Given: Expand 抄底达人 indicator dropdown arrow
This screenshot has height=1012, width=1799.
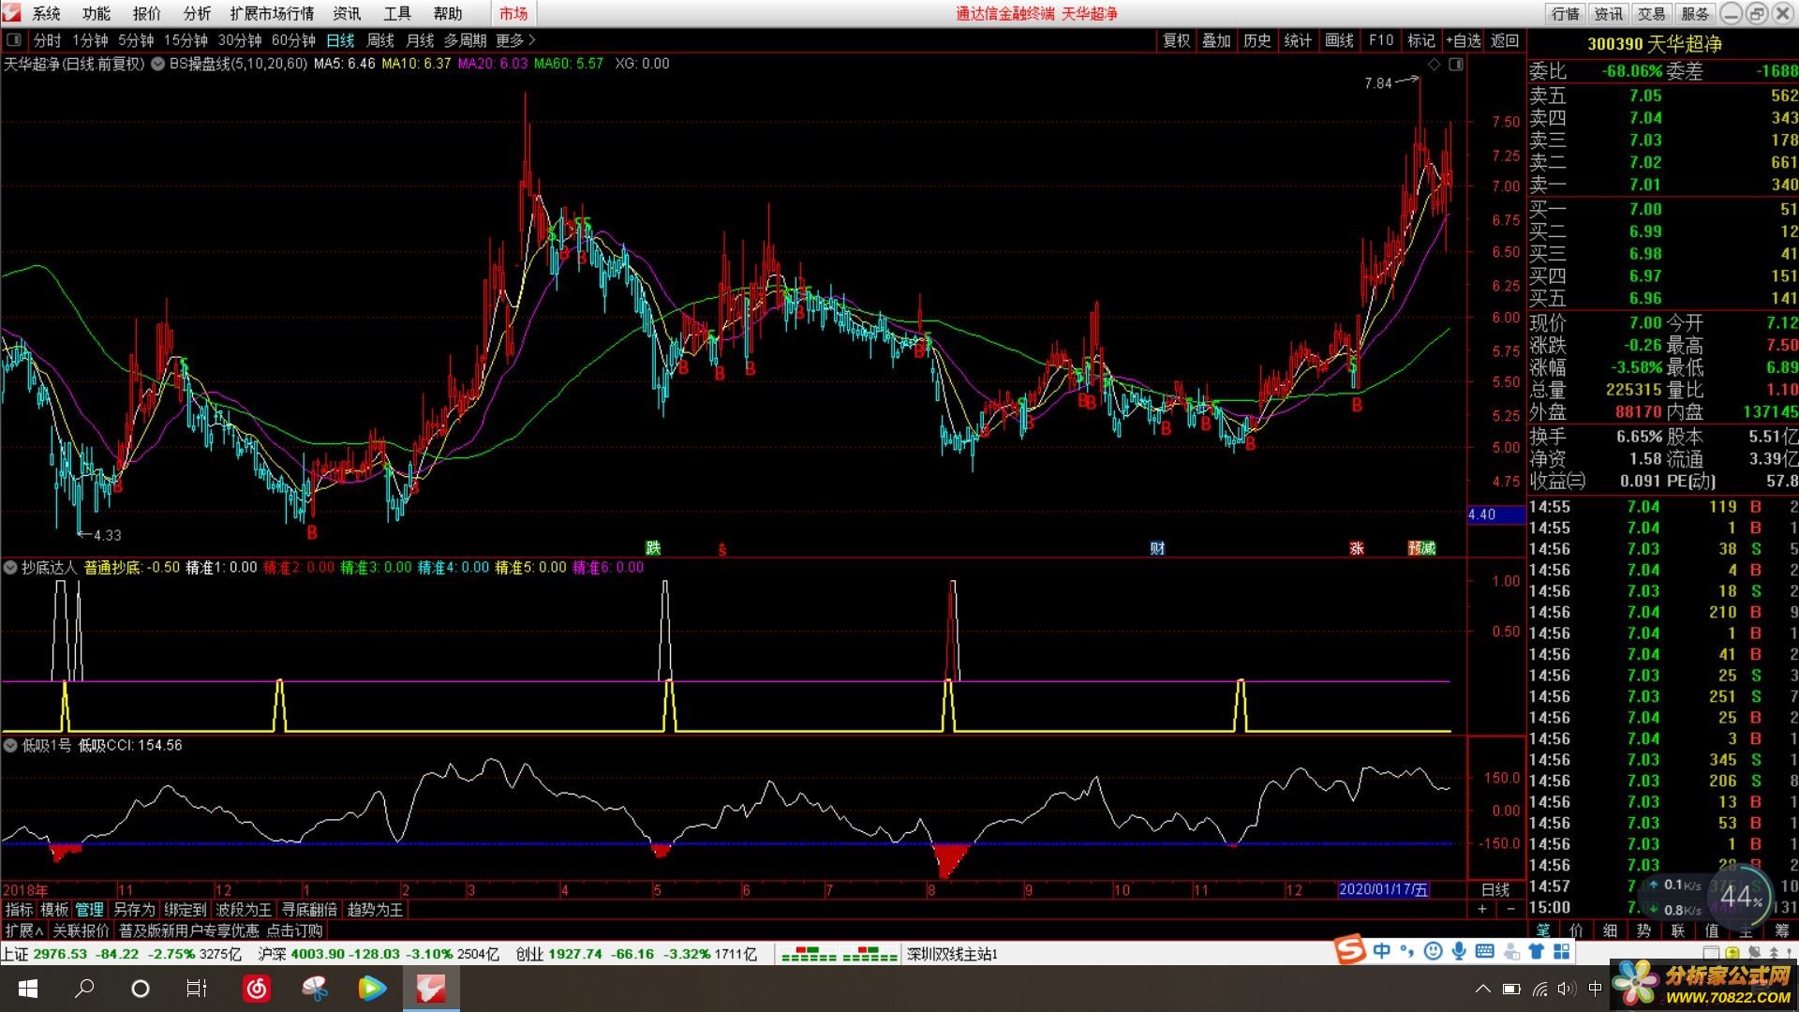Looking at the screenshot, I should (x=10, y=567).
